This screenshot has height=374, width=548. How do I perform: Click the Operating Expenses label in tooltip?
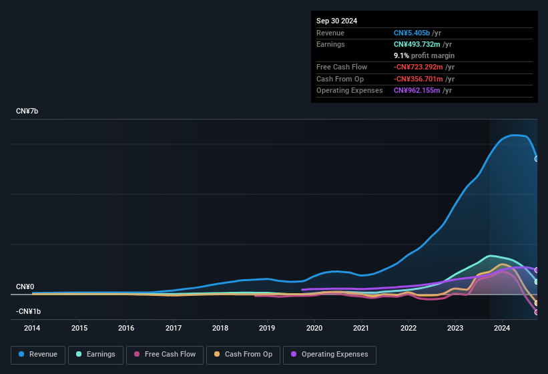click(350, 90)
